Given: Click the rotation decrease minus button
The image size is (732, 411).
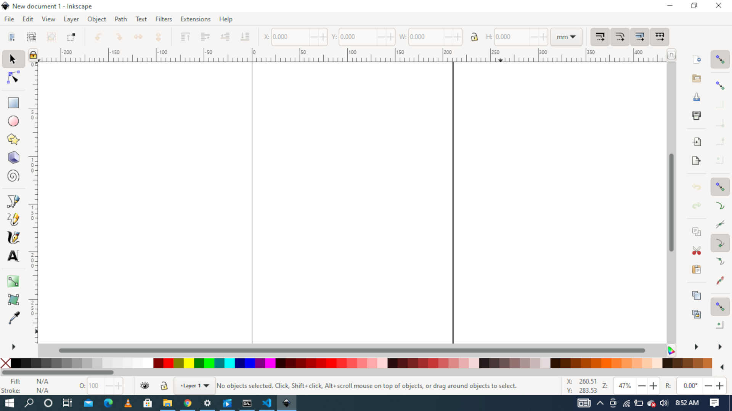Looking at the screenshot, I should pos(708,386).
